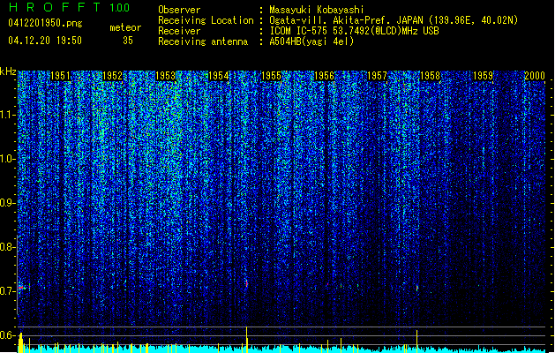Image resolution: width=555 pixels, height=353 pixels.
Task: Select the meteor count 35
Action: 128,41
